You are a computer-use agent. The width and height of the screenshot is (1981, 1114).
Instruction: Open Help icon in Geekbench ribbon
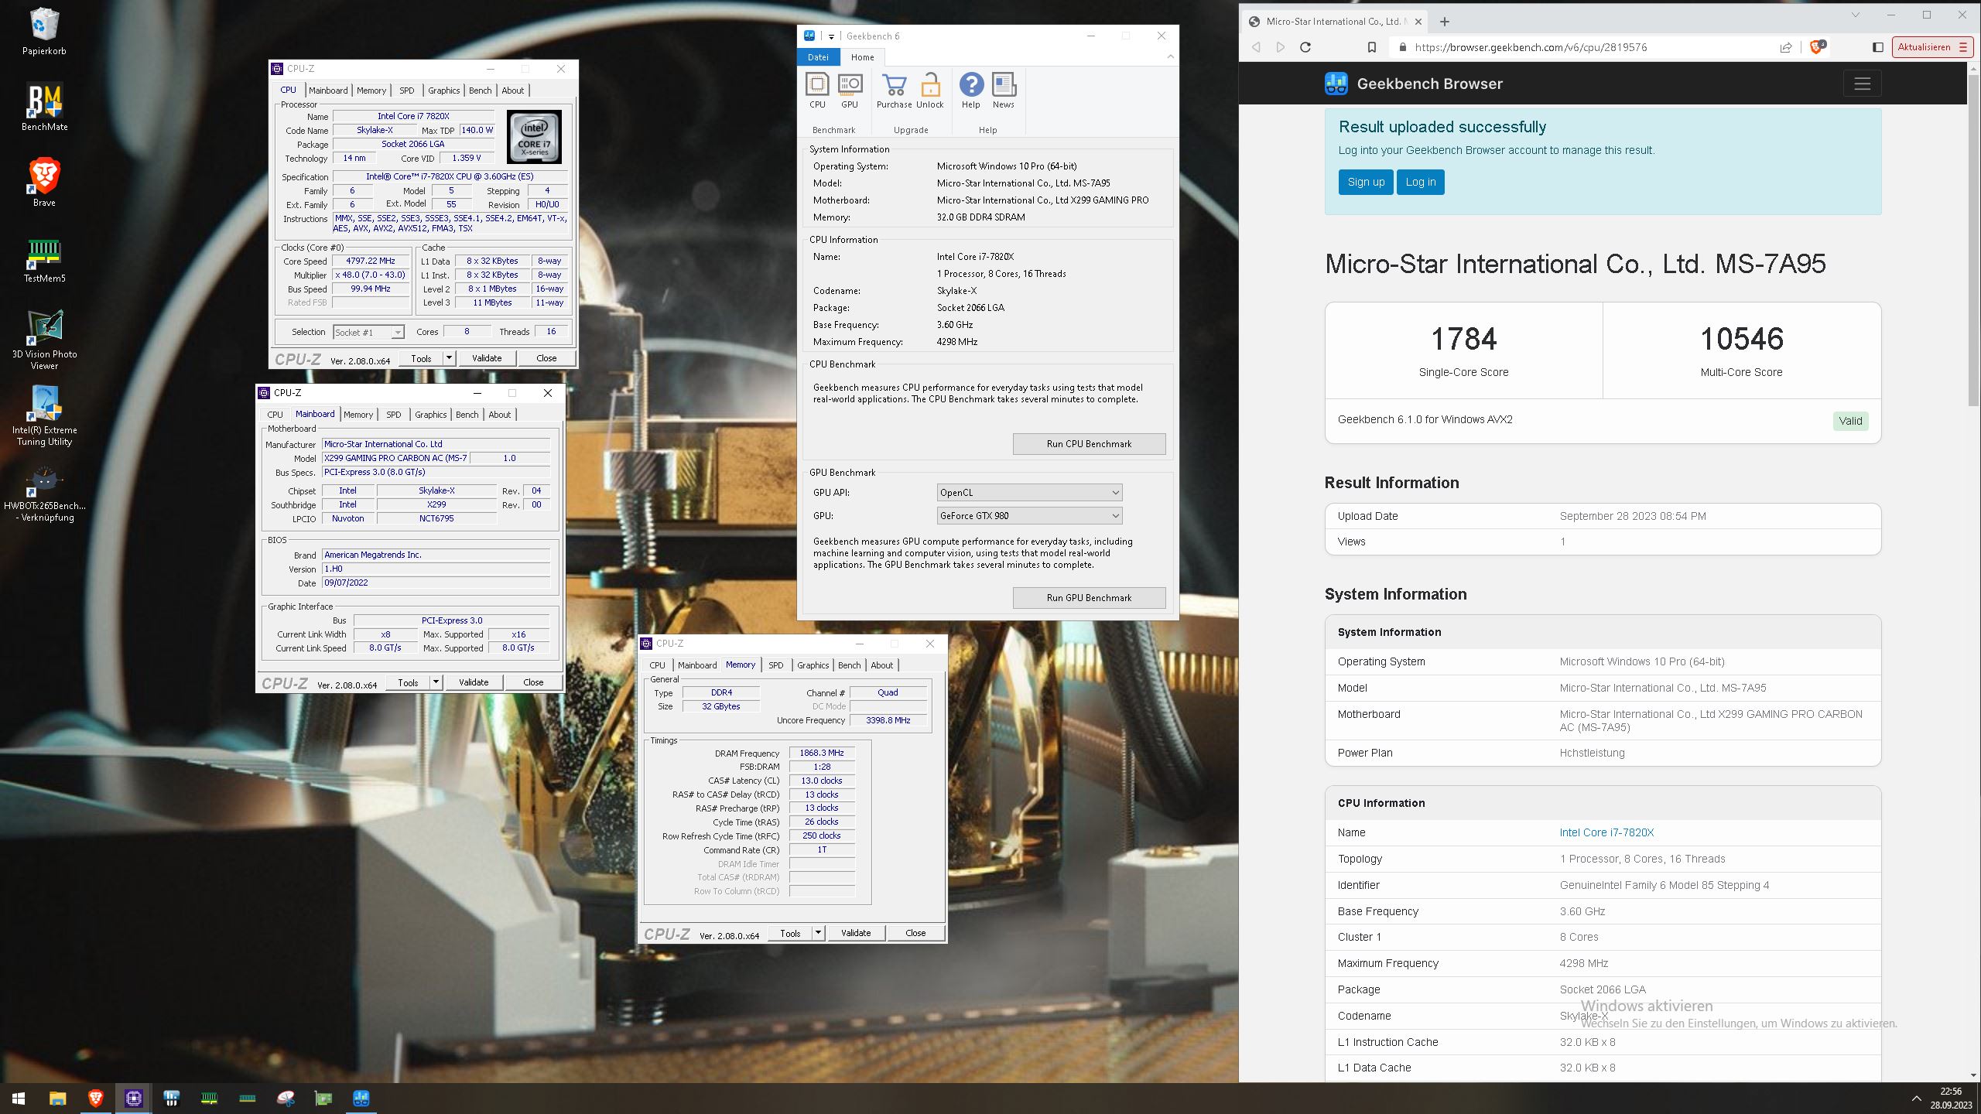(971, 91)
